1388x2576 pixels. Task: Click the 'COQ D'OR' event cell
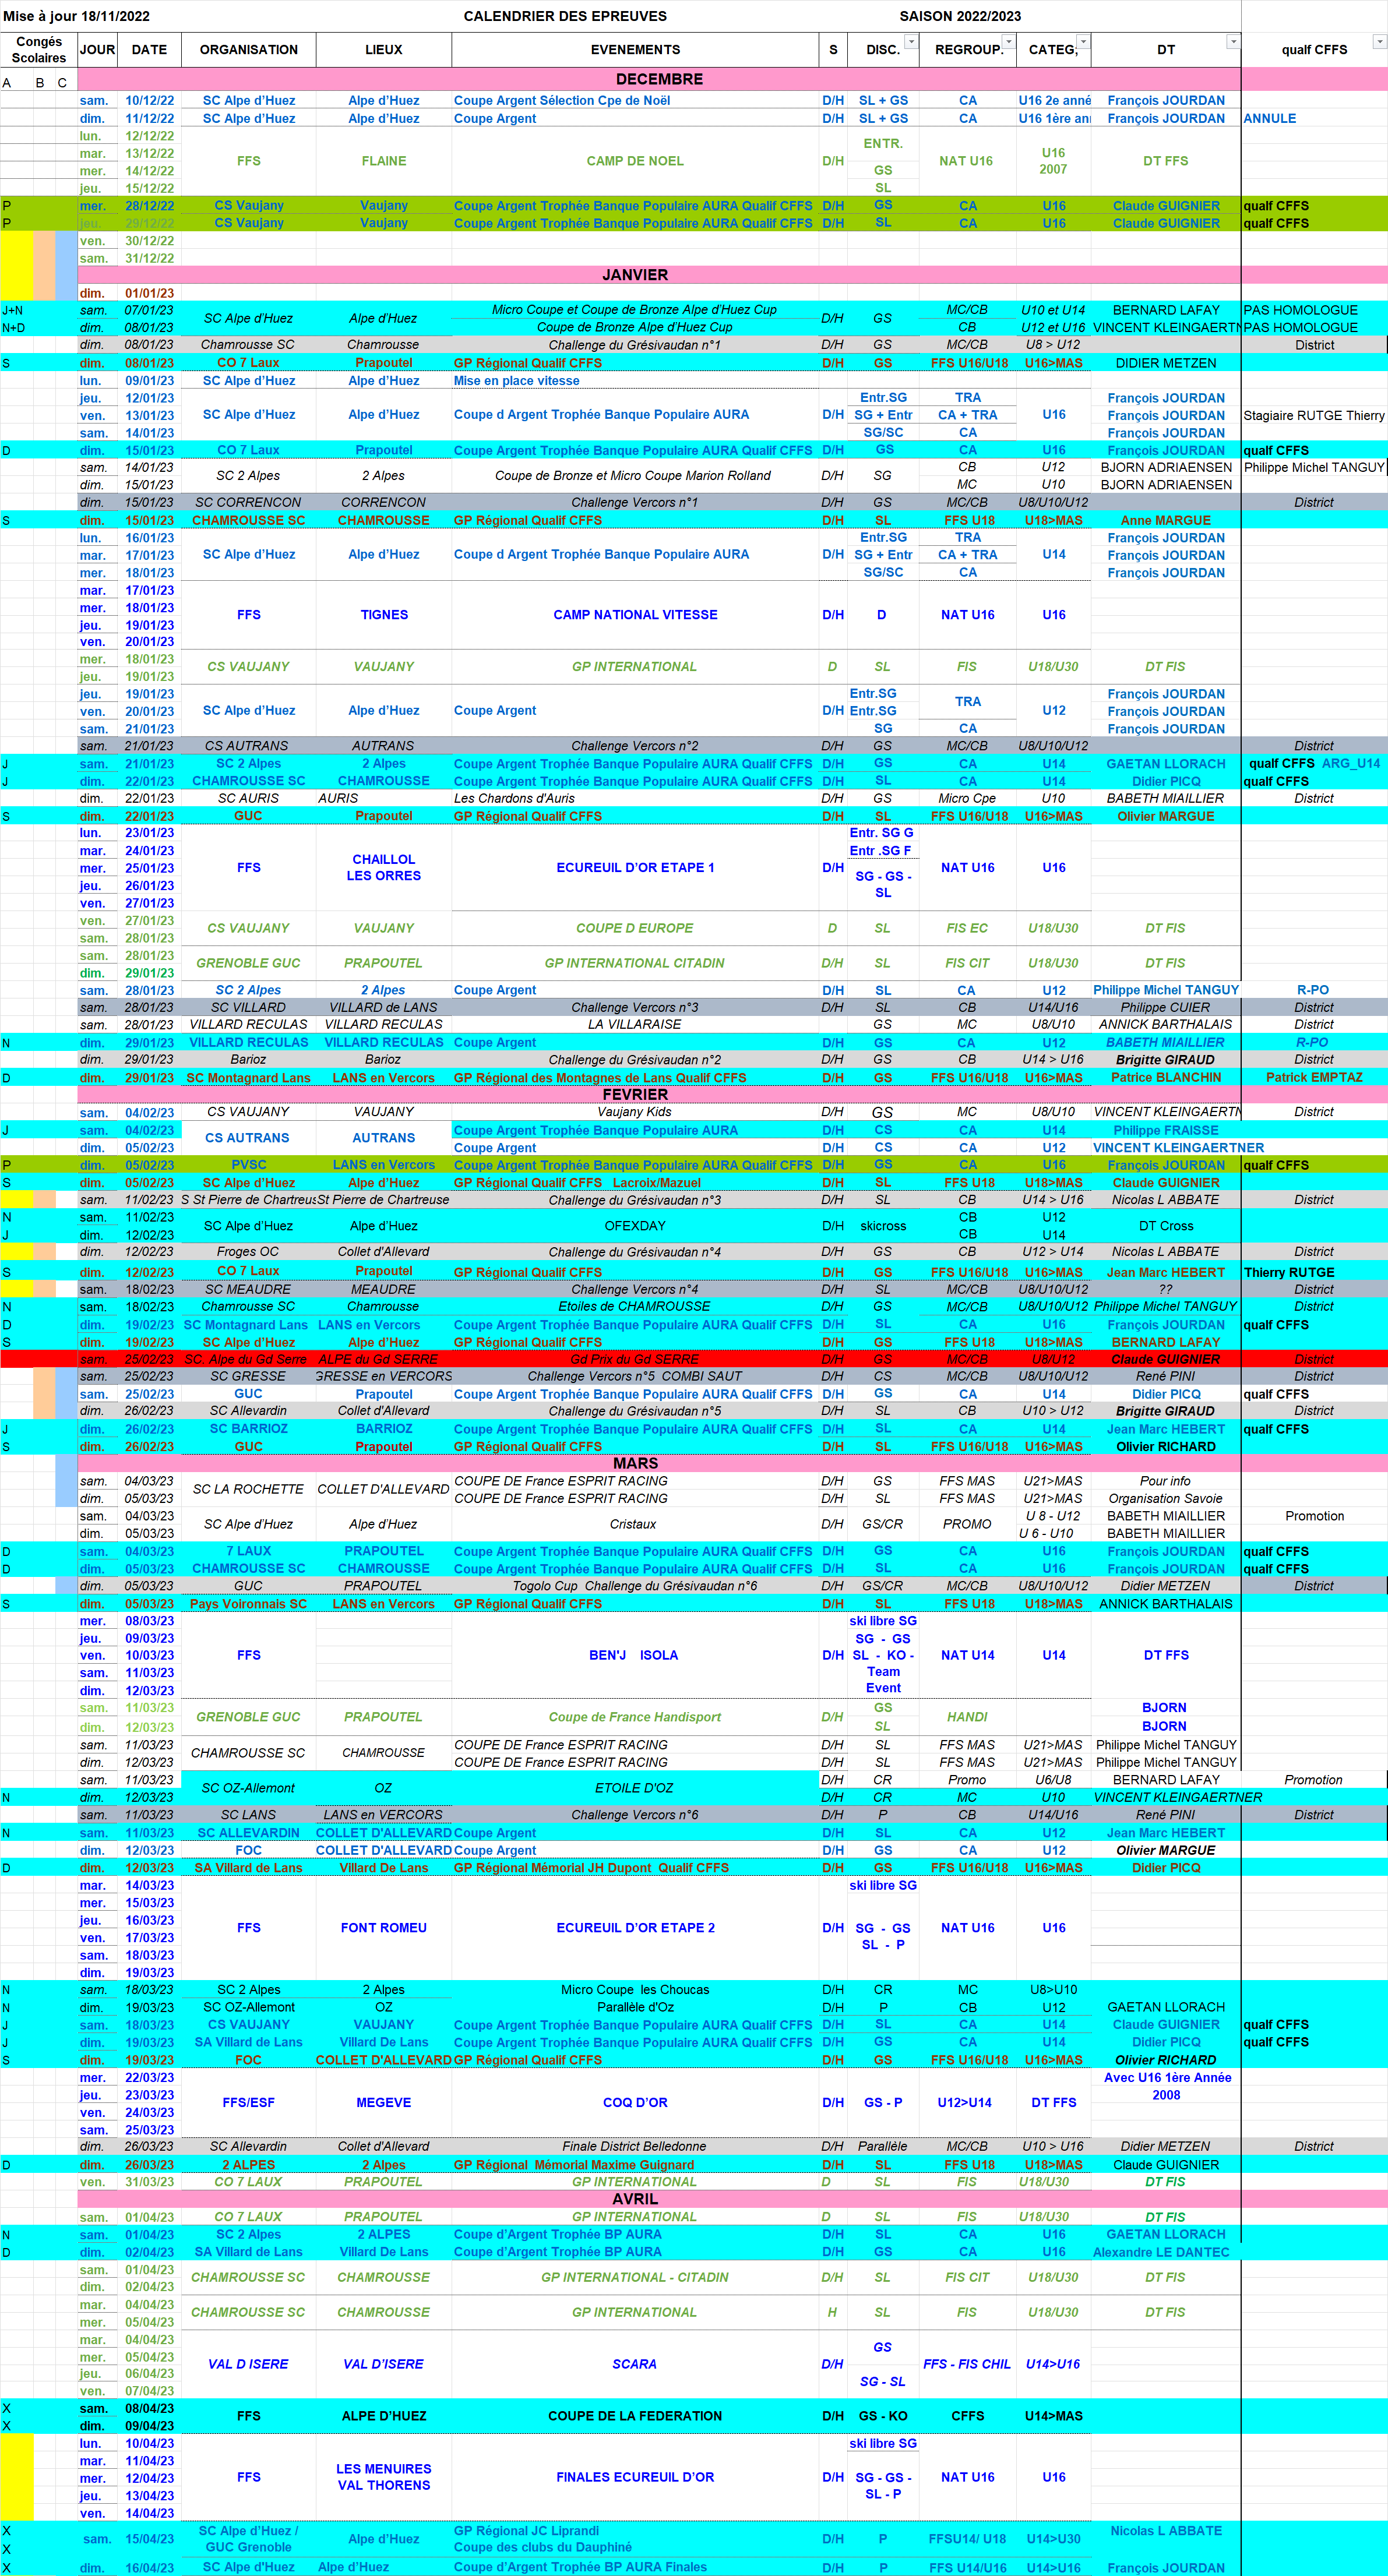pos(635,2103)
